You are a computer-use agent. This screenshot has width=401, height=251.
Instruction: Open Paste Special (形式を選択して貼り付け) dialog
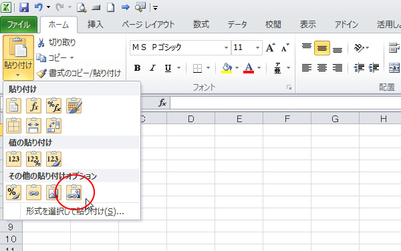75,212
